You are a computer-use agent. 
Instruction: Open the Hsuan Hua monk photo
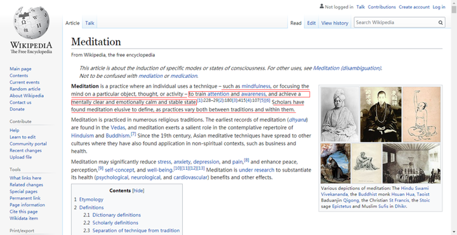coord(381,114)
